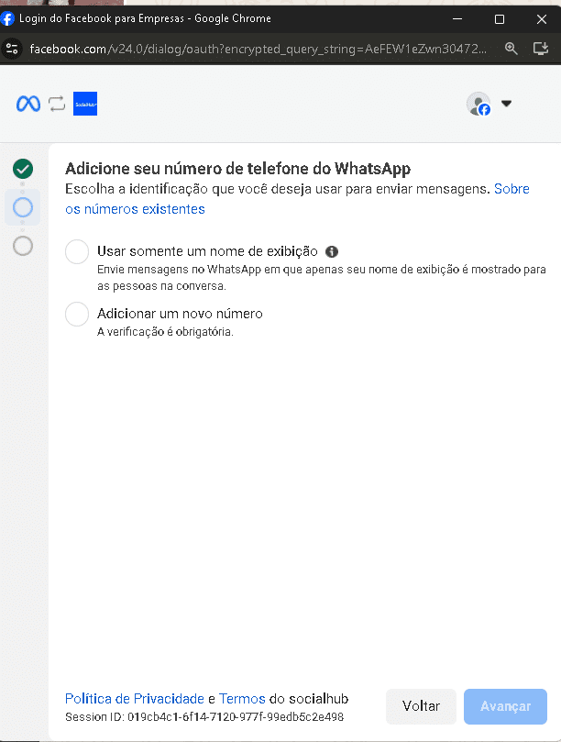
Task: Click the info icon beside nome de exibição
Action: (x=332, y=251)
